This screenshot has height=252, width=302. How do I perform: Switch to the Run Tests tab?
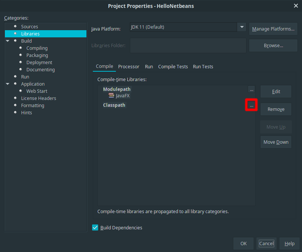(x=203, y=66)
